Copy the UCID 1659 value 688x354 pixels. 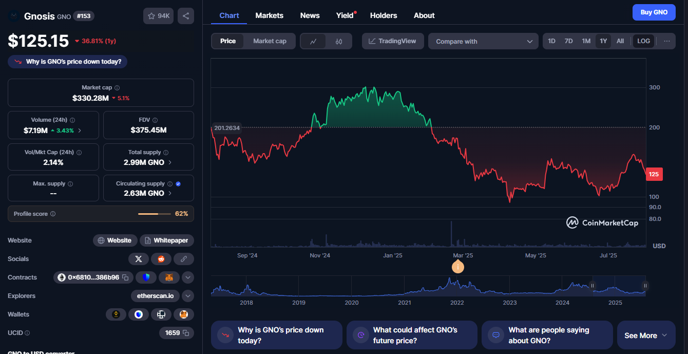tap(186, 333)
